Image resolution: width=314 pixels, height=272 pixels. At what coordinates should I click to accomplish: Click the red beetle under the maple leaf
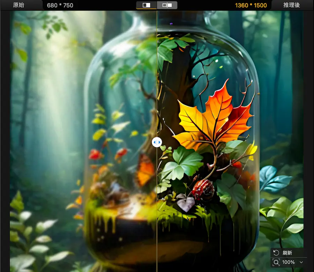203,190
